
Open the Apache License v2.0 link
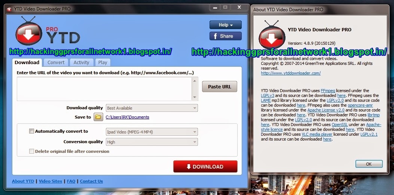tap(326, 110)
